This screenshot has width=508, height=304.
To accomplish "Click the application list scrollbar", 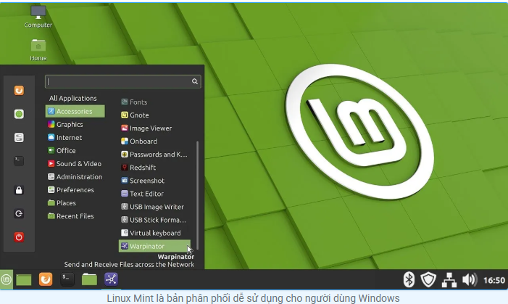I will 197,195.
